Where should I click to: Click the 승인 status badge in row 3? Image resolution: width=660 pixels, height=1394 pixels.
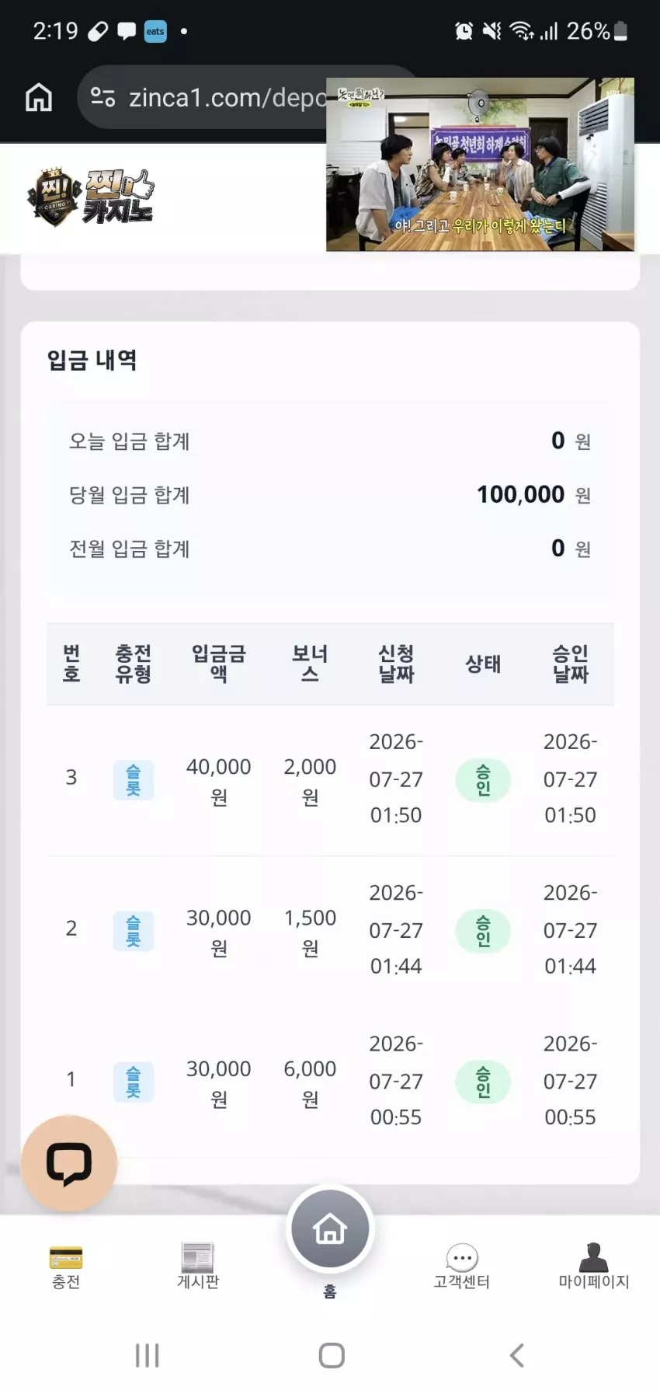[x=483, y=780]
